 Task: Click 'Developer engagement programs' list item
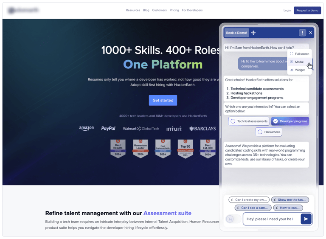(257, 98)
